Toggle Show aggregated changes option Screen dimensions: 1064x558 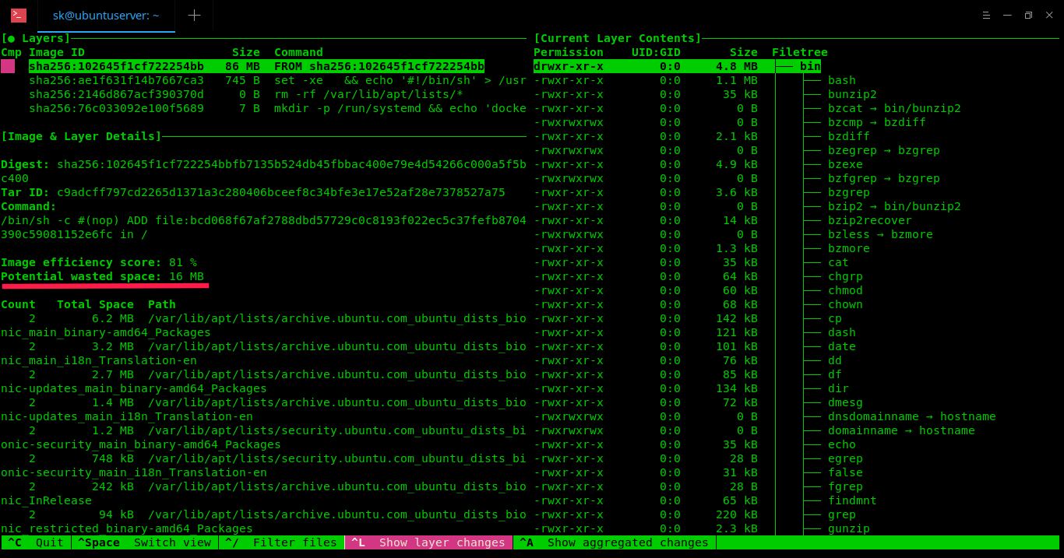tap(615, 542)
